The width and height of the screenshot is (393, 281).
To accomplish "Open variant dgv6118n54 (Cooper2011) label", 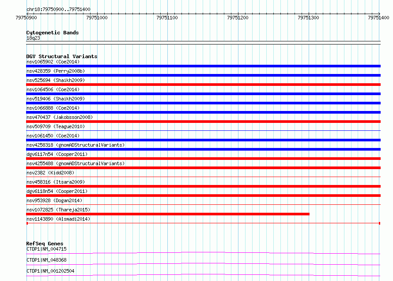I will click(x=57, y=191).
